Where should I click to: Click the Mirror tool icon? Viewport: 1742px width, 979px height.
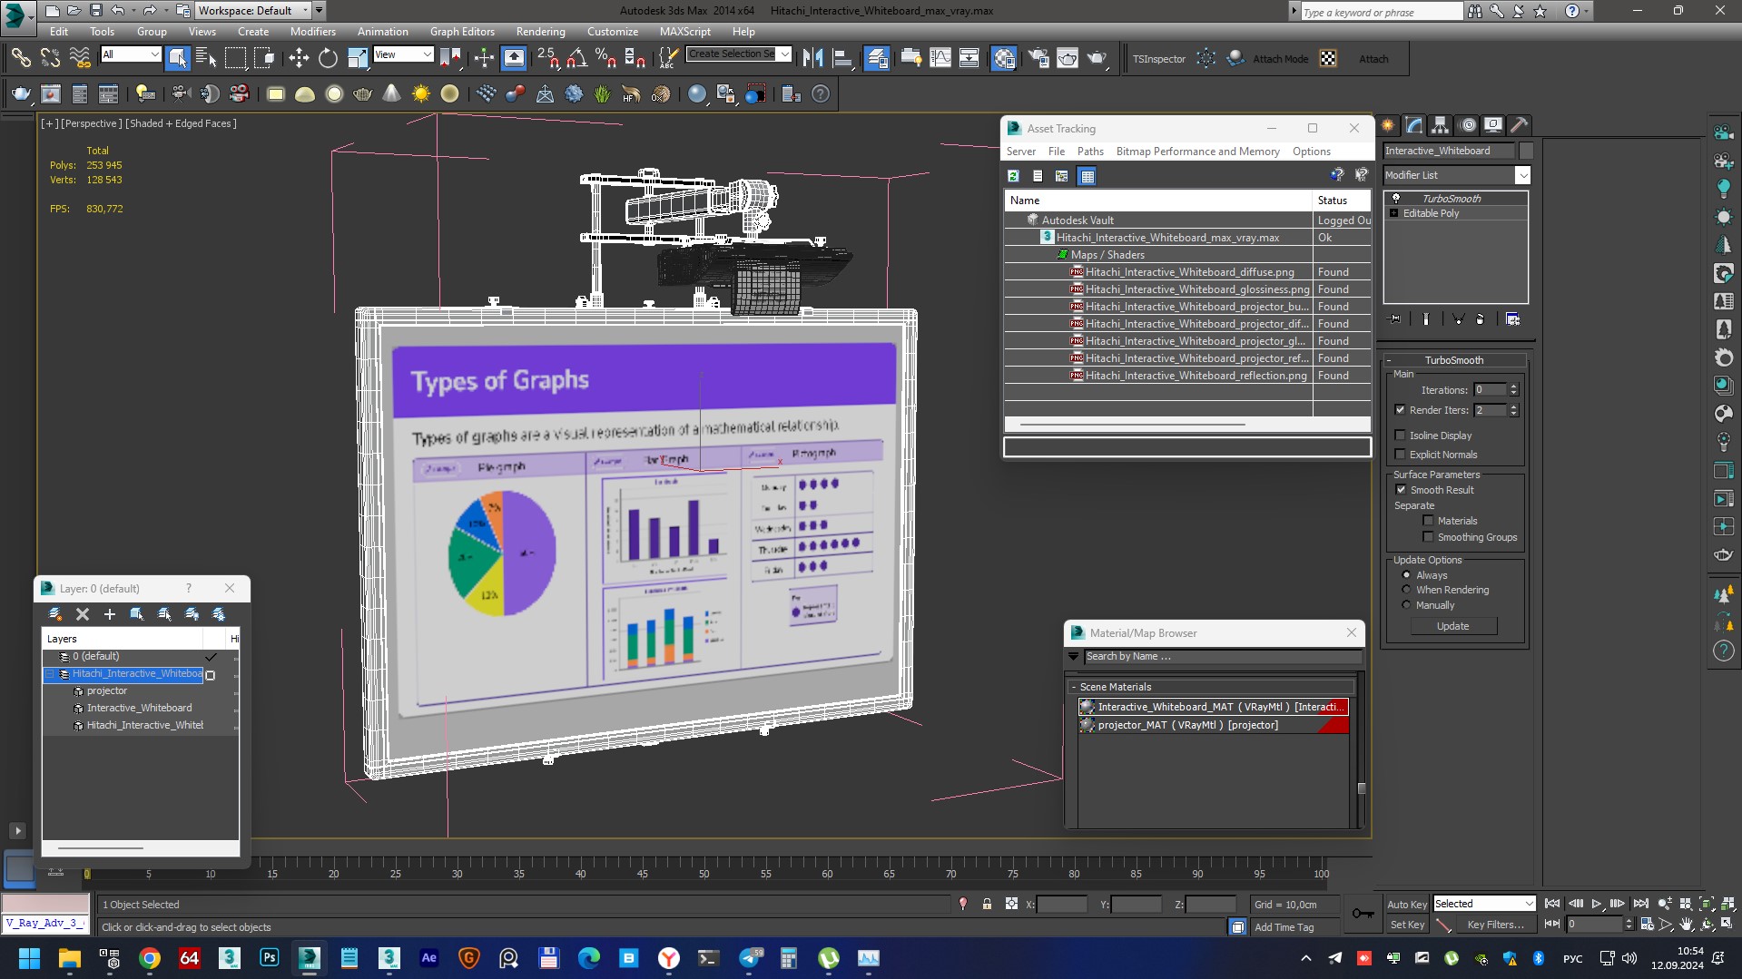[x=813, y=59]
